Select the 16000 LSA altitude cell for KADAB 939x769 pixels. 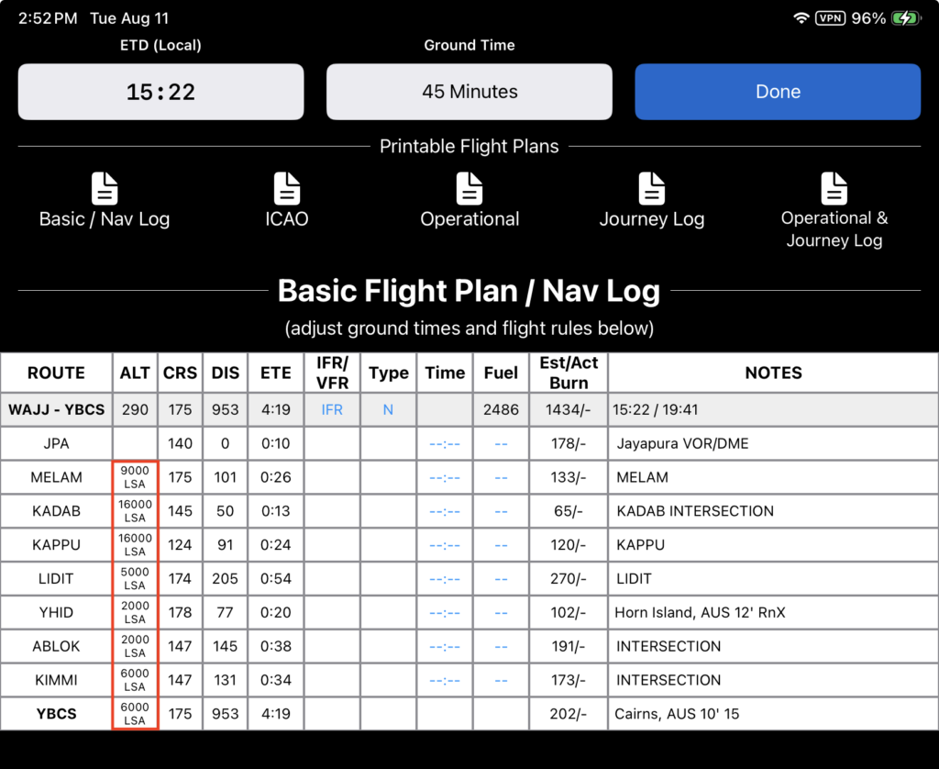tap(135, 510)
